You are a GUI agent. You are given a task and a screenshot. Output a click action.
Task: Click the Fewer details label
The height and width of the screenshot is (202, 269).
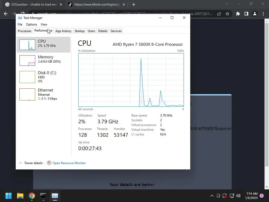click(x=34, y=163)
